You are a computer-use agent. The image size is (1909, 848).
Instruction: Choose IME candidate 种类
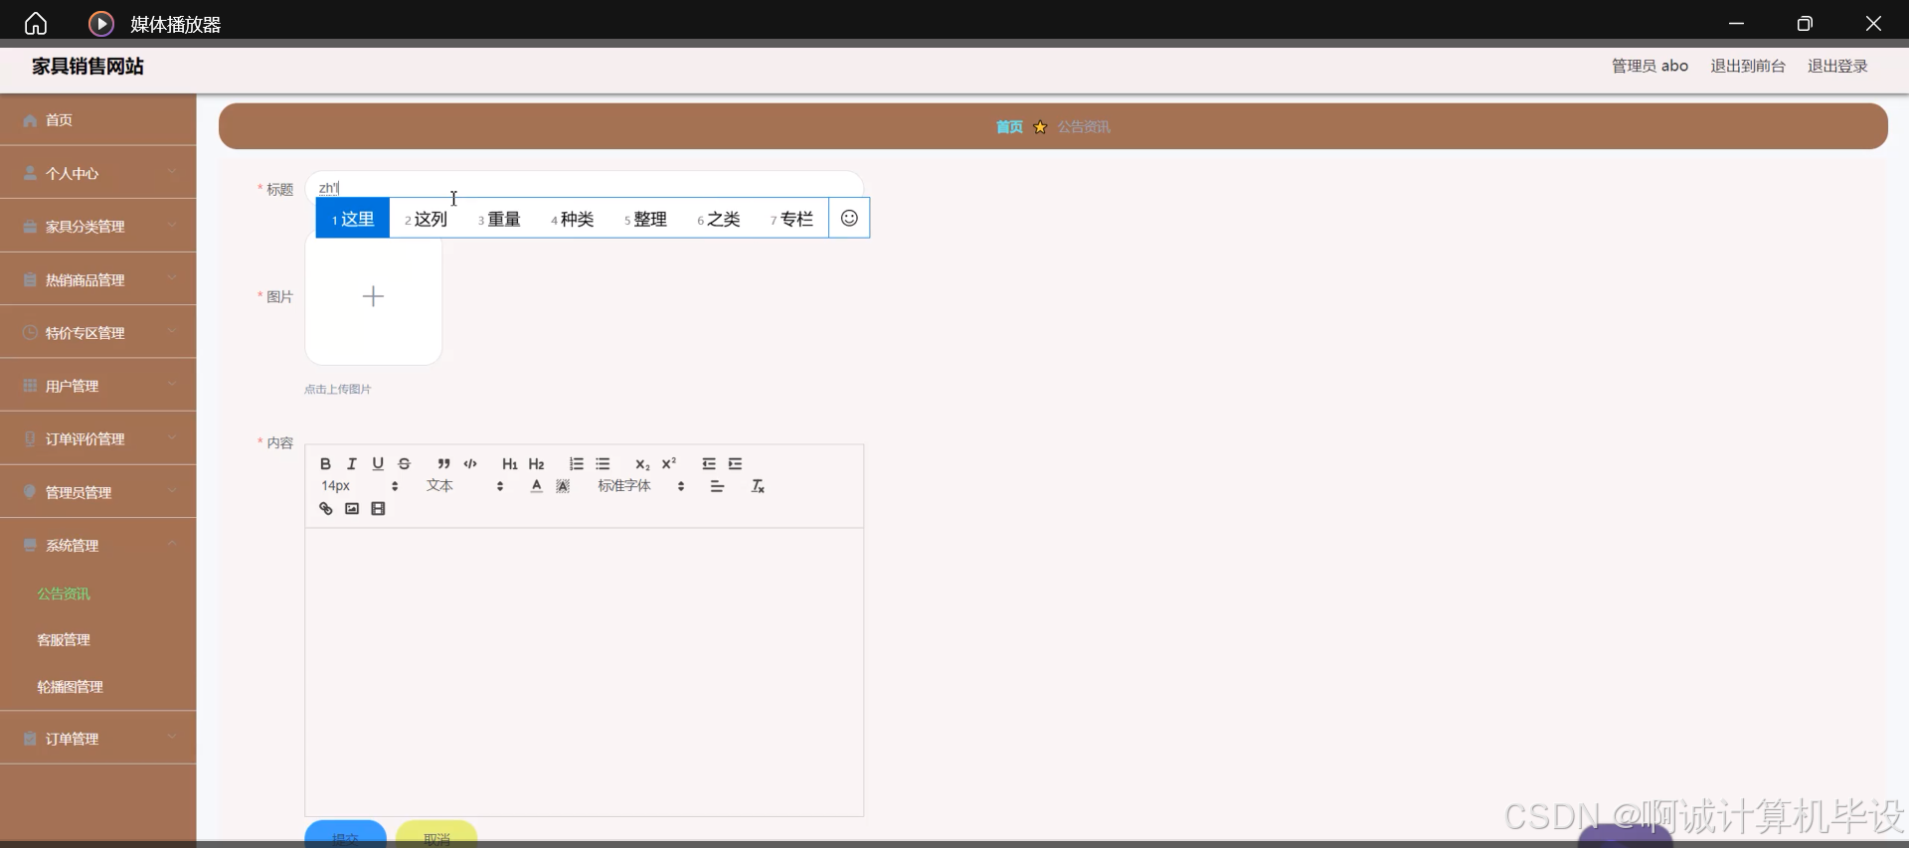click(573, 219)
